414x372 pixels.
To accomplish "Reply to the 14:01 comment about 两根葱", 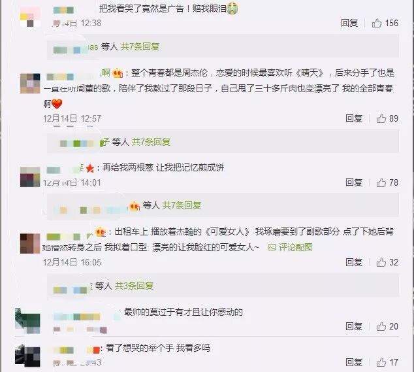I will [x=354, y=182].
